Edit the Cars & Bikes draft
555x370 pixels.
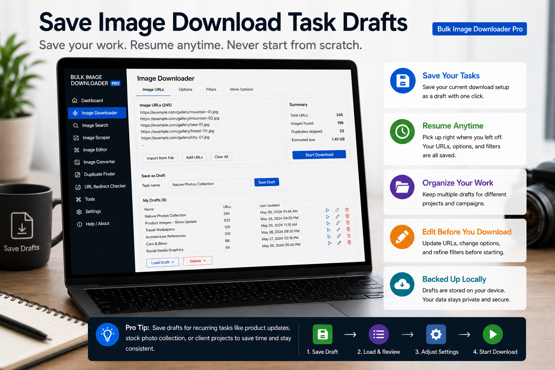(339, 236)
